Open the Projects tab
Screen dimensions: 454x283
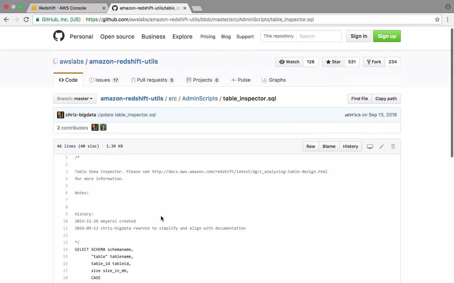point(203,80)
